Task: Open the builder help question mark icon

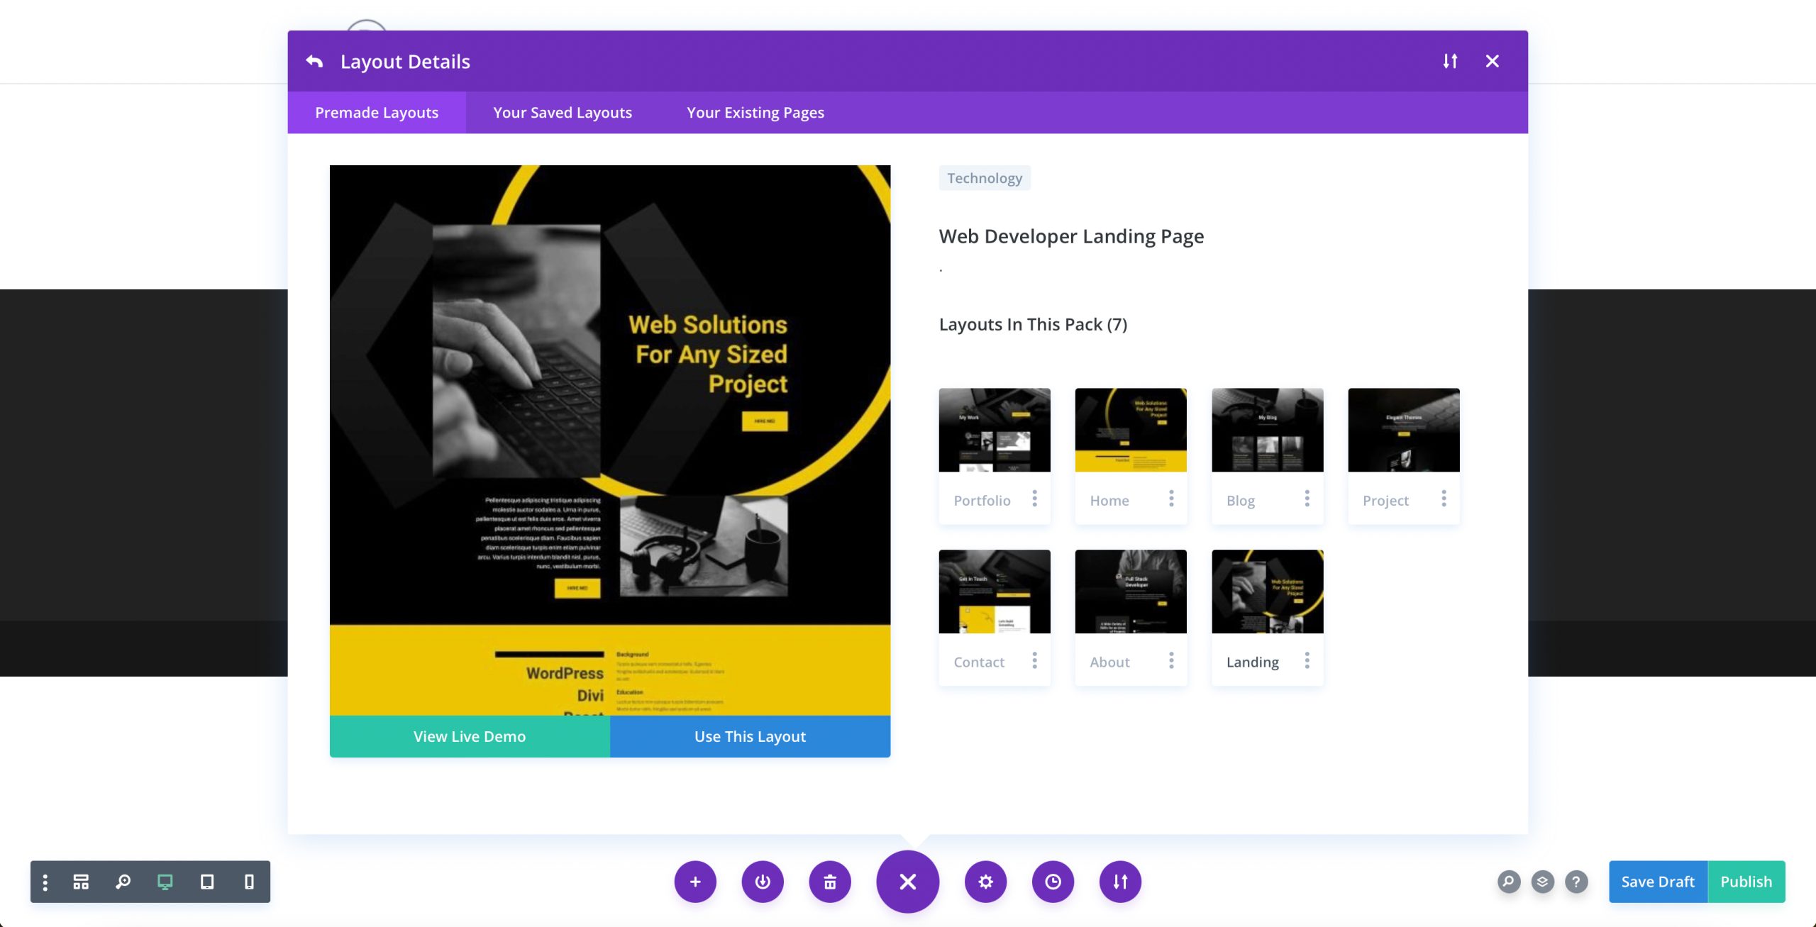Action: tap(1575, 882)
